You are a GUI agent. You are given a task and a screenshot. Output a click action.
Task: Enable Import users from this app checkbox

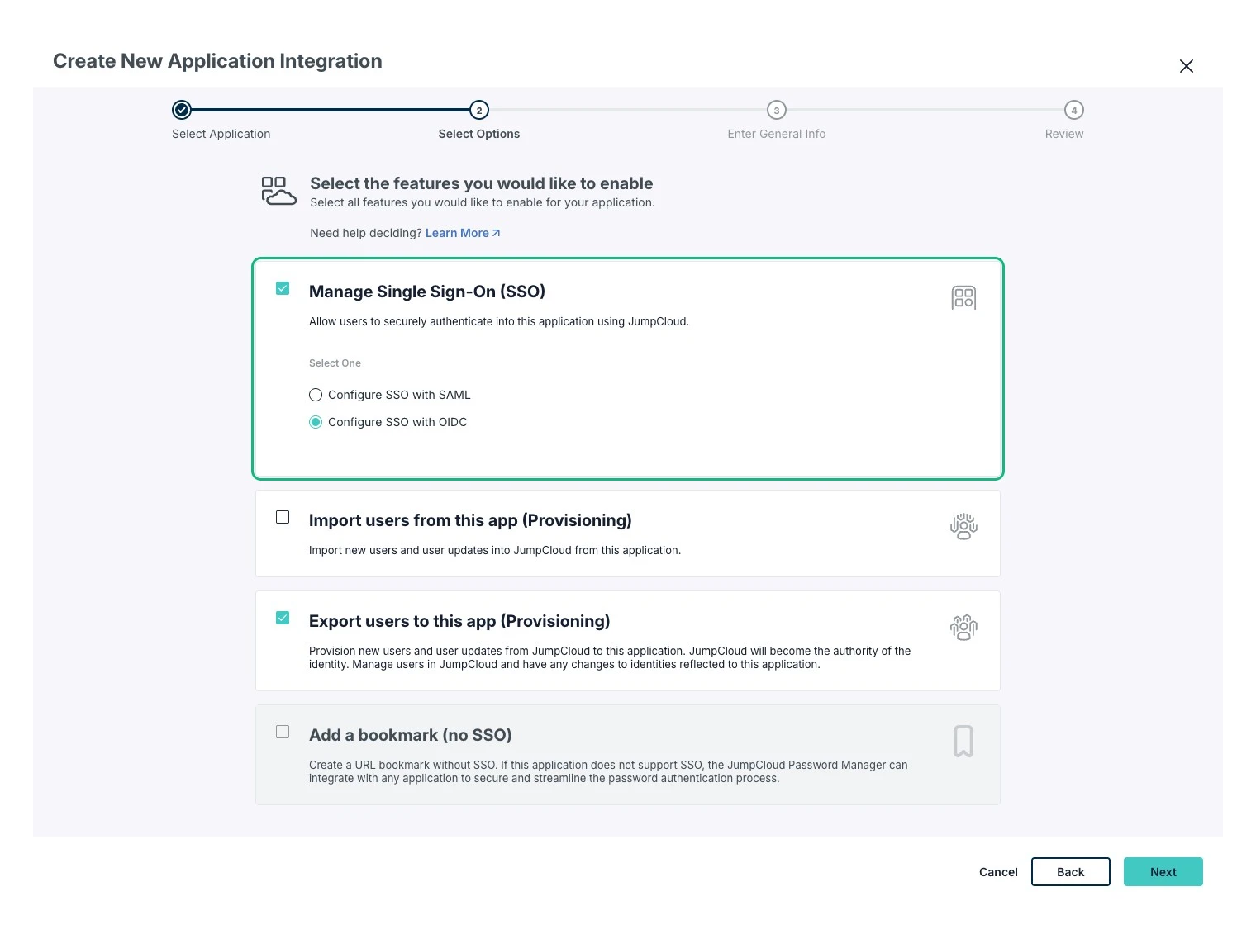click(283, 517)
